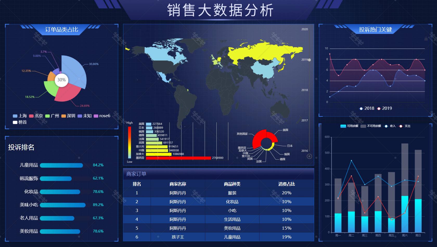Click the 商家名称 column header
Viewport: 437px width, 247px height.
click(x=178, y=184)
